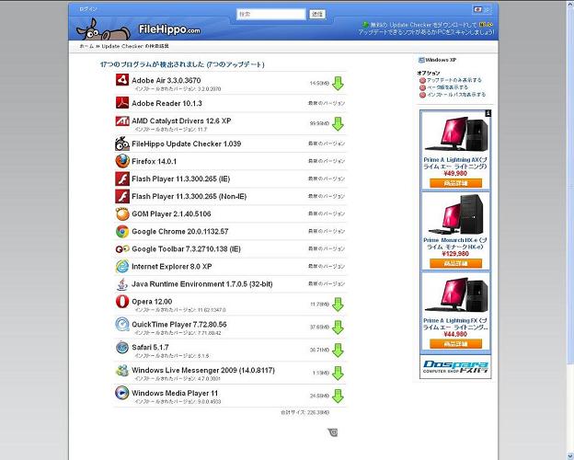Click Prime A Lightning FX product image

[x=455, y=294]
